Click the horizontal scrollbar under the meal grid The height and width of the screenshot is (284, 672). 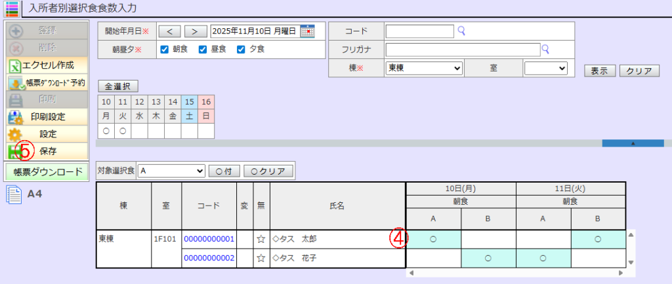click(514, 272)
